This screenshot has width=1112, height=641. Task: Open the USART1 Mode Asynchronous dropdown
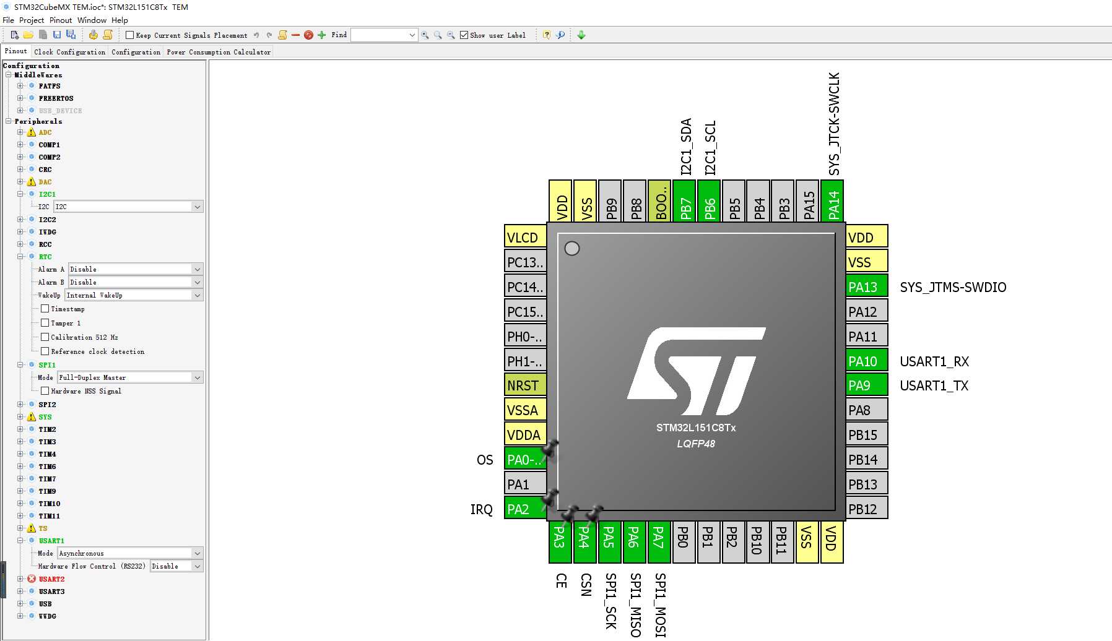(130, 553)
